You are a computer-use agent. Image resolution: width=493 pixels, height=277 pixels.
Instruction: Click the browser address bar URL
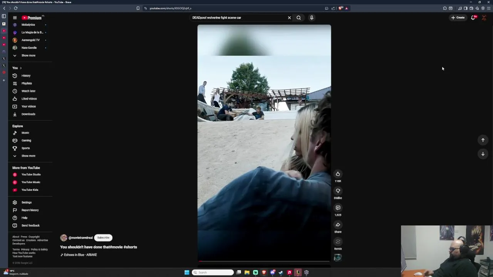click(x=170, y=8)
